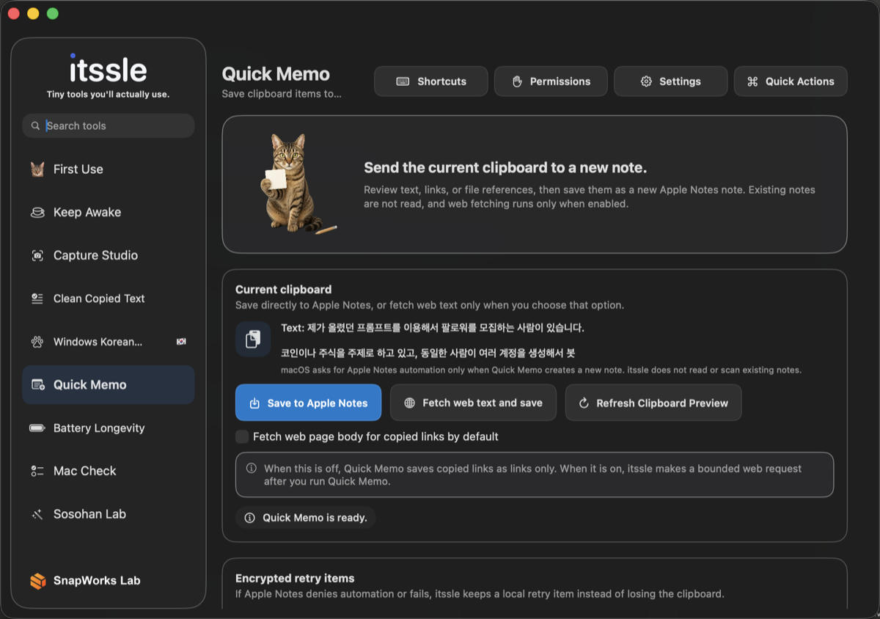Click the Windows Korean paw icon
This screenshot has height=619, width=880.
pyautogui.click(x=37, y=342)
